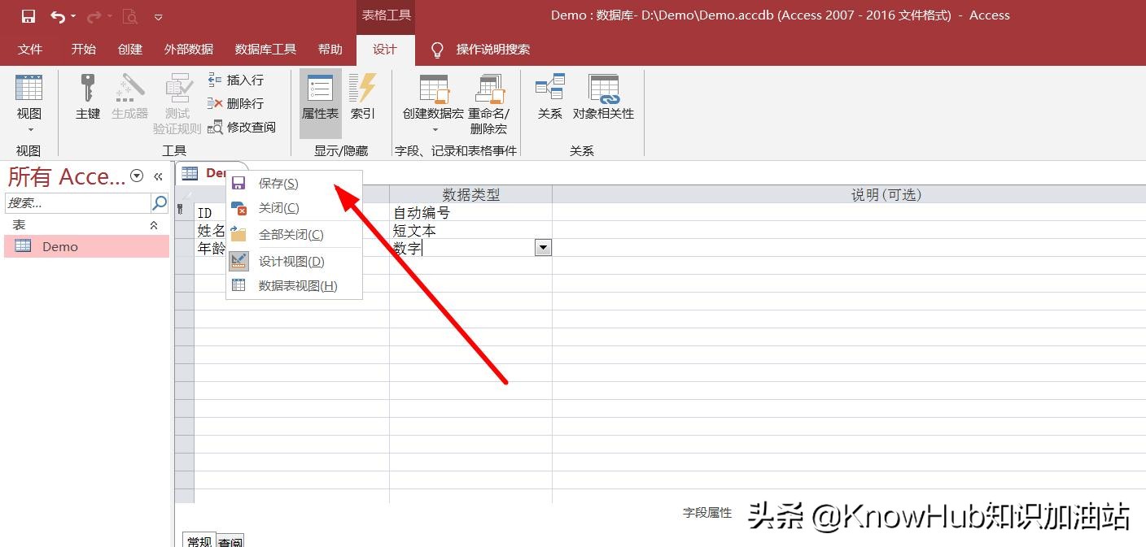Viewport: 1146px width, 547px height.
Task: Click the 插入行 (Insert Rows) icon
Action: pos(215,80)
